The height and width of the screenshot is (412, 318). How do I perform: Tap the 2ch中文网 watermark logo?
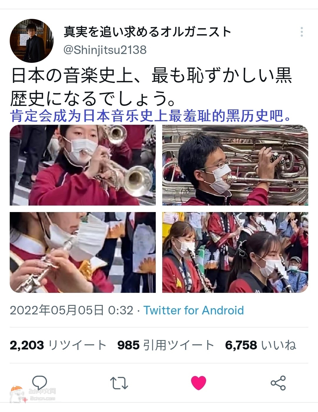pyautogui.click(x=33, y=395)
